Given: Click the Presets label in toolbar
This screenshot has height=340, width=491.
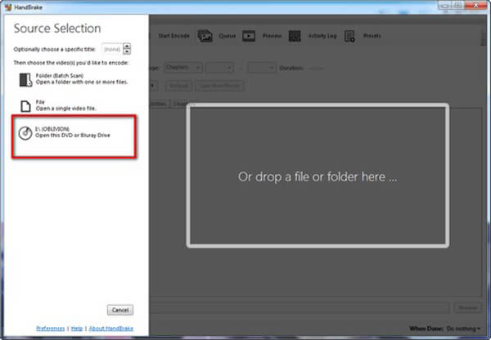Looking at the screenshot, I should click(x=372, y=36).
